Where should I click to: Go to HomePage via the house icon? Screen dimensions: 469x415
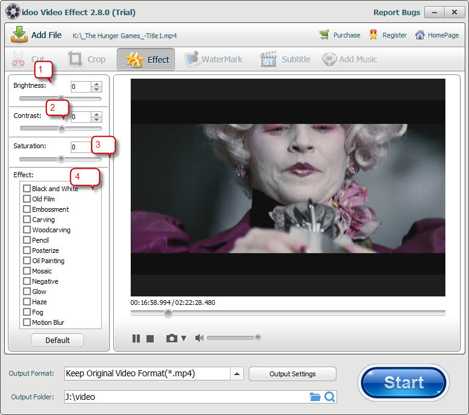pyautogui.click(x=419, y=35)
